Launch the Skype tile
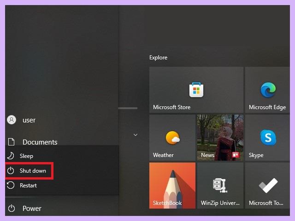The width and height of the screenshot is (295, 221). coord(267,138)
